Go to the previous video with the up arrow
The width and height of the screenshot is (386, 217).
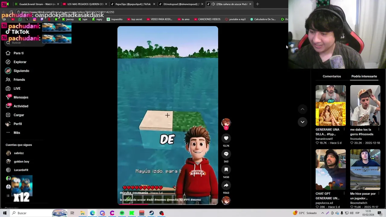pos(302,109)
